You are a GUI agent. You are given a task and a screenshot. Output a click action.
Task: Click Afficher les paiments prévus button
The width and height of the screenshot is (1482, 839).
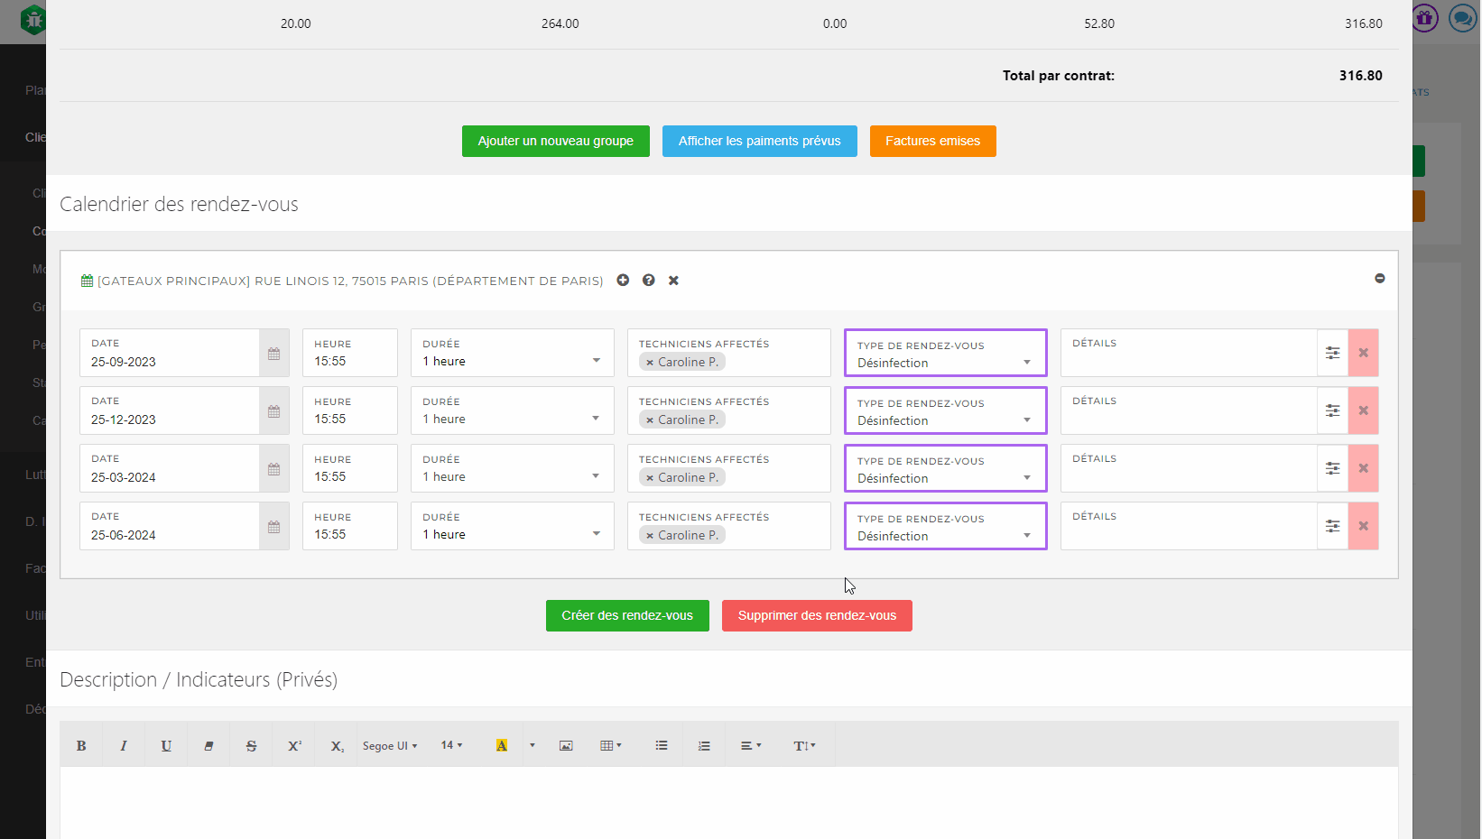(759, 142)
